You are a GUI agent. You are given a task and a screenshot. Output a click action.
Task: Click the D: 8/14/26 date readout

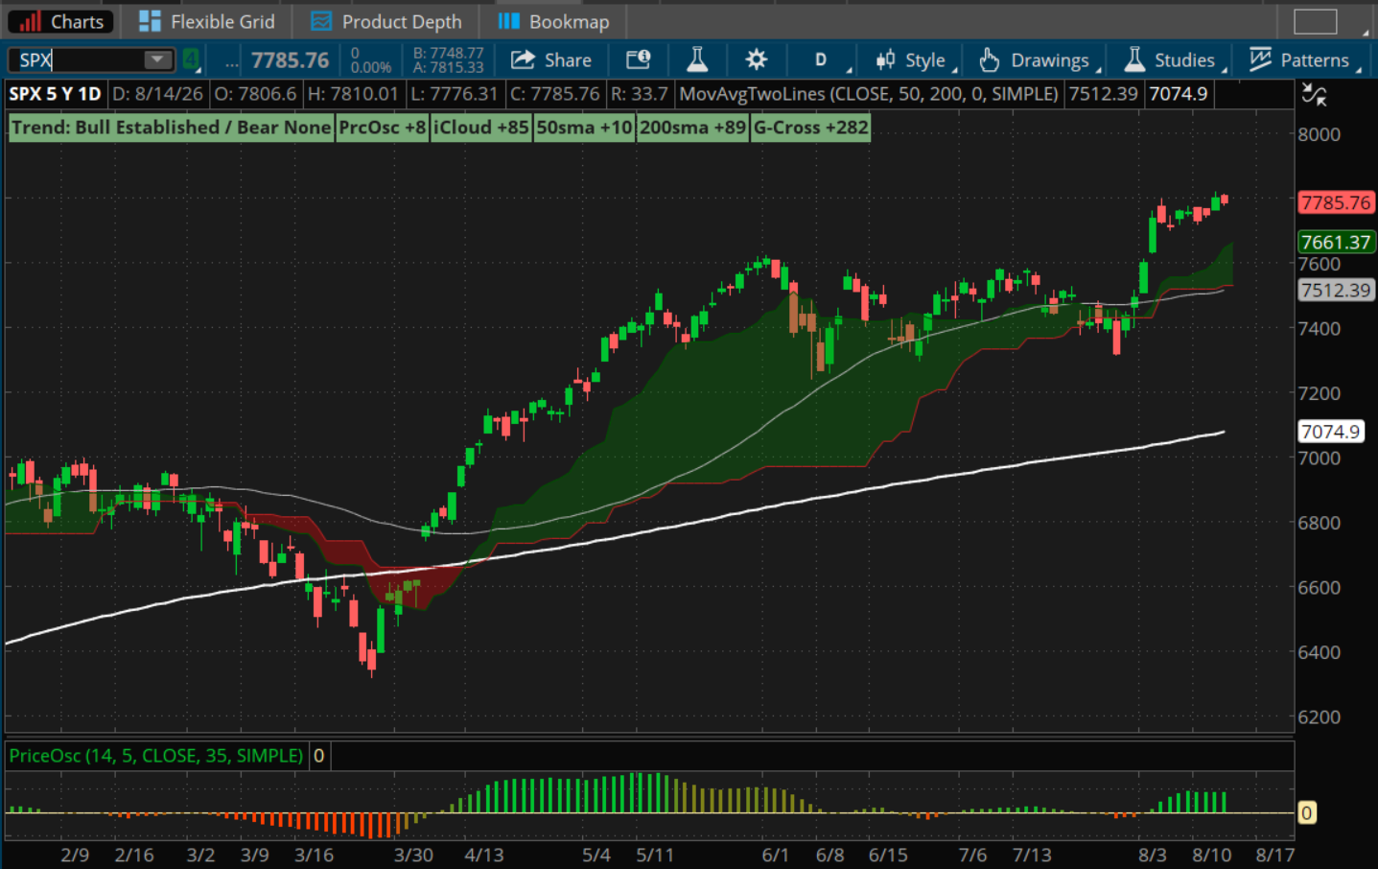pyautogui.click(x=158, y=94)
